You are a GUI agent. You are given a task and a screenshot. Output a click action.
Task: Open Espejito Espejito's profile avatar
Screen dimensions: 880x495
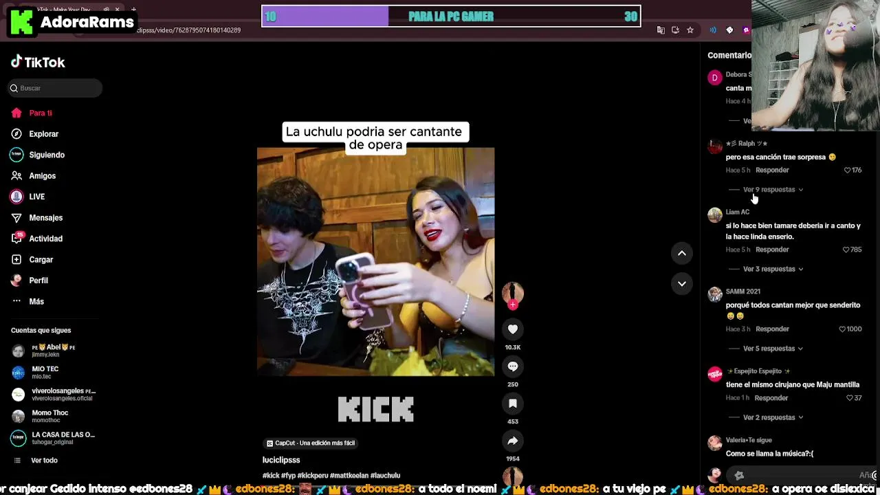[715, 374]
